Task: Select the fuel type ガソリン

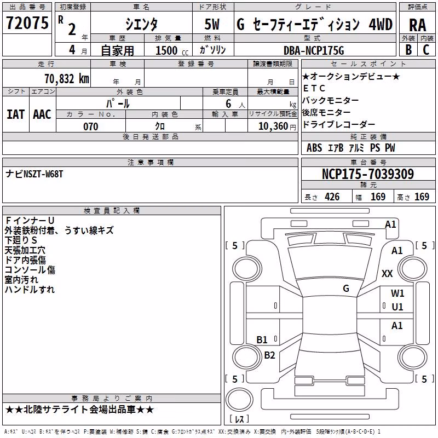Action: pyautogui.click(x=212, y=50)
